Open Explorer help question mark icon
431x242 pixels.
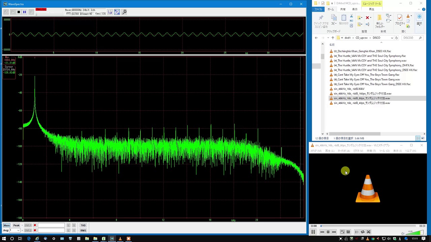[x=424, y=9]
